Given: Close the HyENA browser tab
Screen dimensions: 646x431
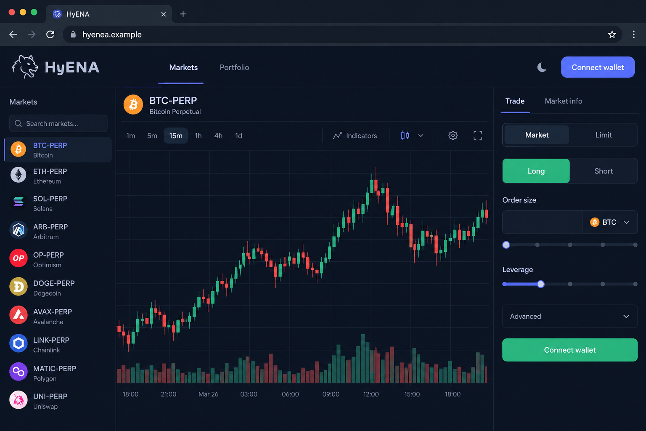Looking at the screenshot, I should (163, 14).
